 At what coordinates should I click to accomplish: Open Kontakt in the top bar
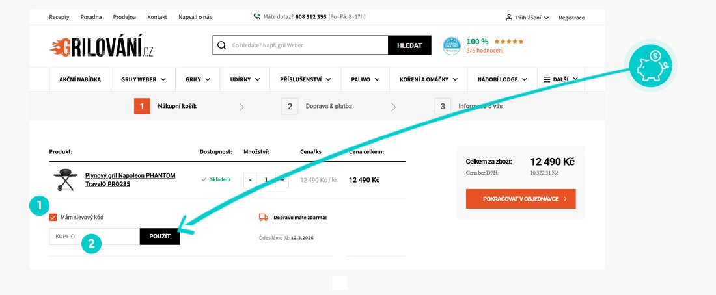tap(158, 17)
